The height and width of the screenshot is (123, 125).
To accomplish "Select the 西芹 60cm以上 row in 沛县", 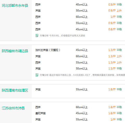I will point(78,107).
